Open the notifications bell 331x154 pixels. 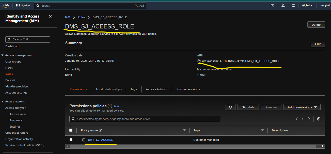point(283,6)
